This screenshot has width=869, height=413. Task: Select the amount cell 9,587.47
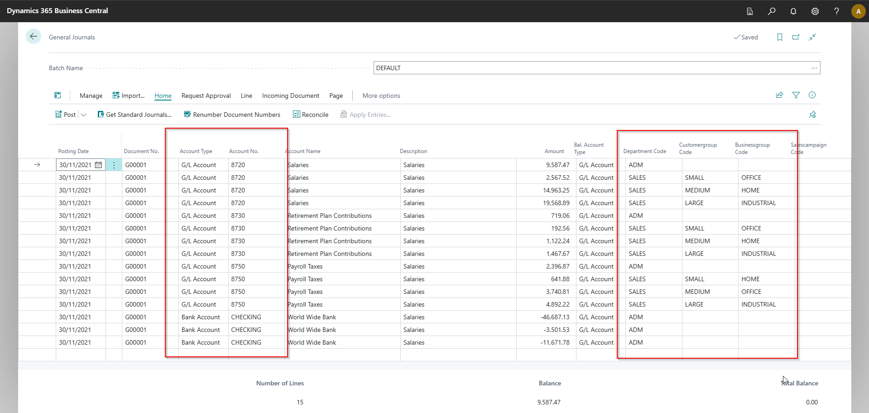pyautogui.click(x=546, y=165)
